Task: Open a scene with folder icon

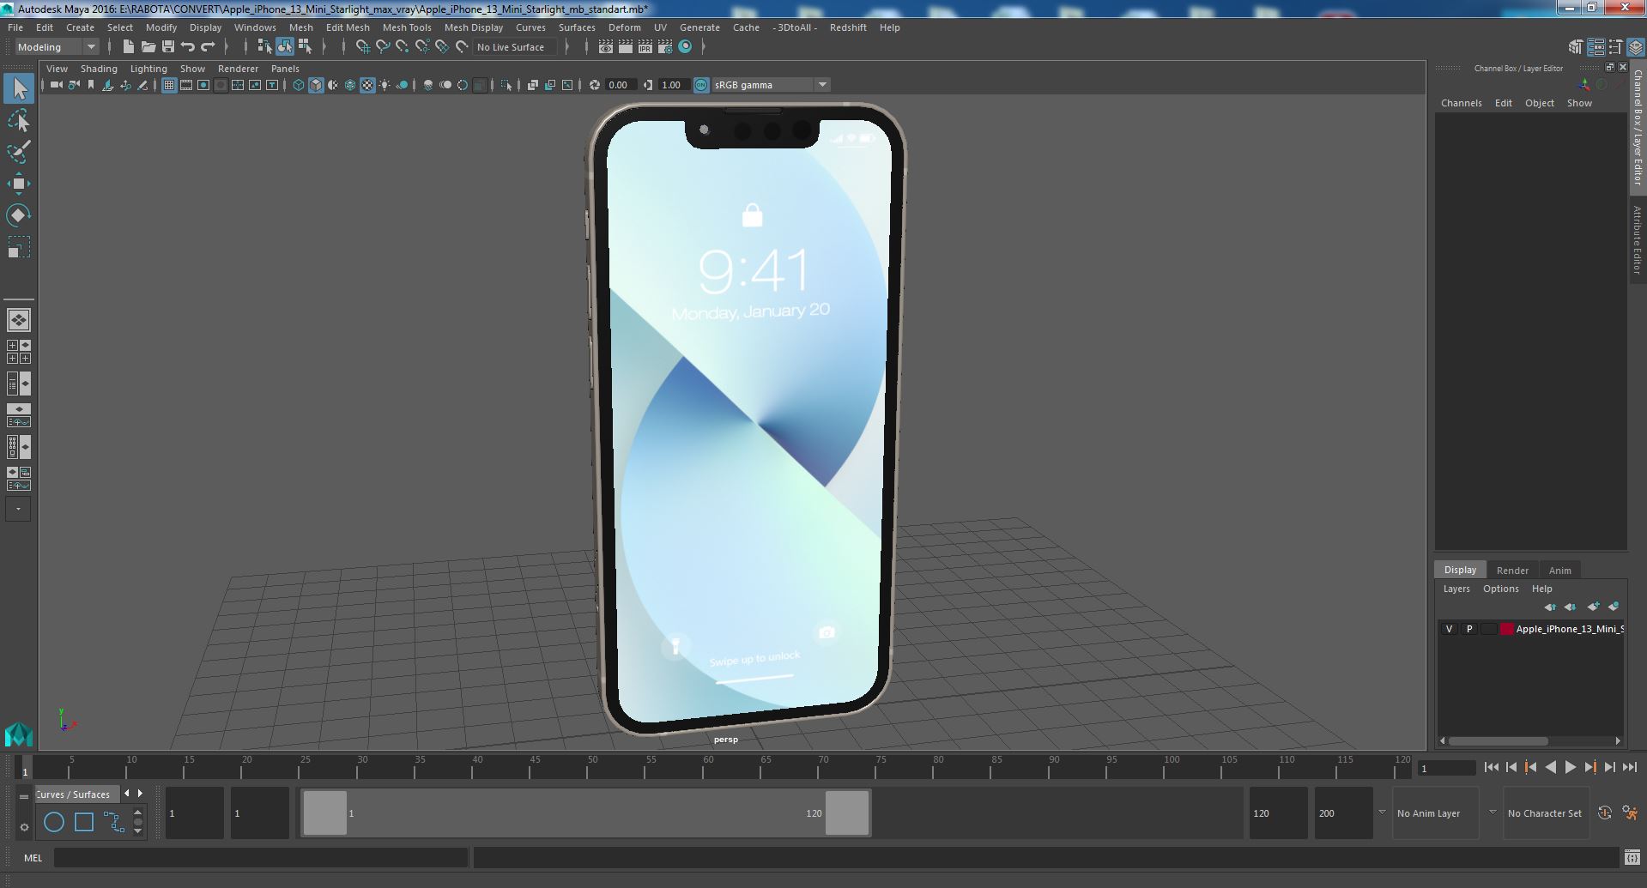Action: (148, 47)
